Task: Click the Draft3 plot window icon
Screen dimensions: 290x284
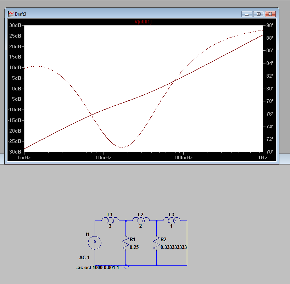Action: (x=10, y=14)
